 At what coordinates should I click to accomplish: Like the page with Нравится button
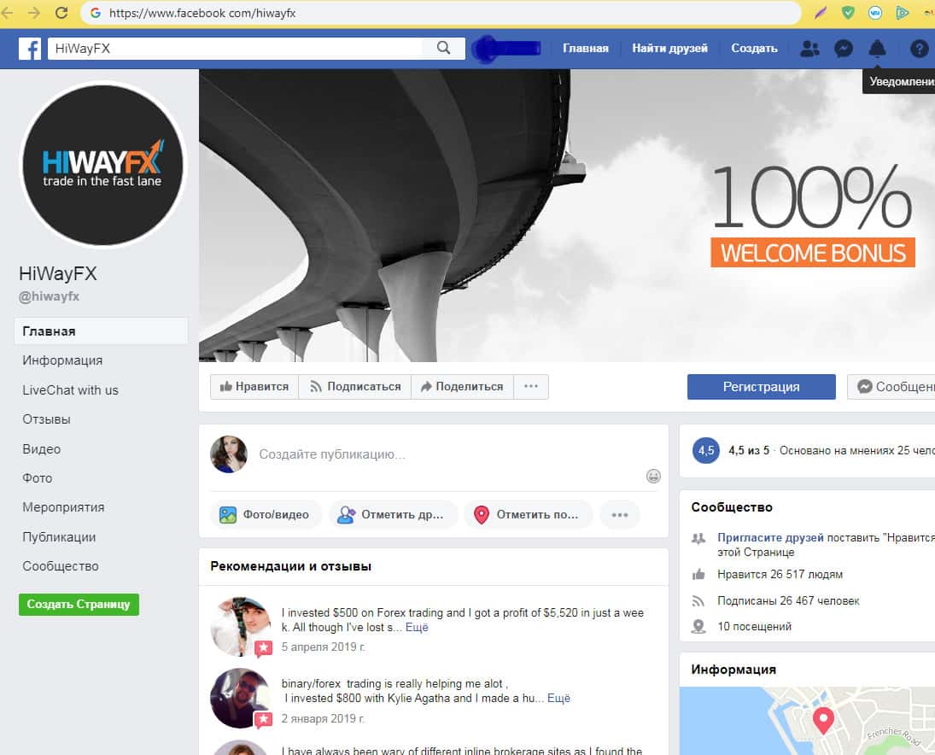click(x=254, y=386)
